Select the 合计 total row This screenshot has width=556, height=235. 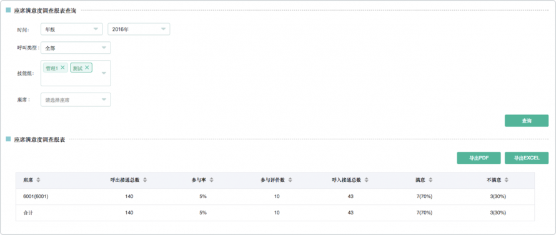coord(275,212)
